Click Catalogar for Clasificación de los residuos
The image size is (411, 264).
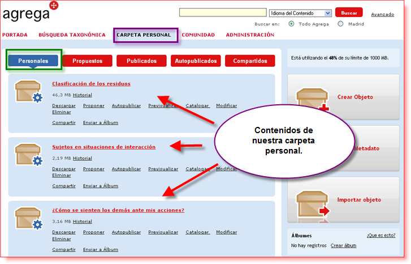198,106
